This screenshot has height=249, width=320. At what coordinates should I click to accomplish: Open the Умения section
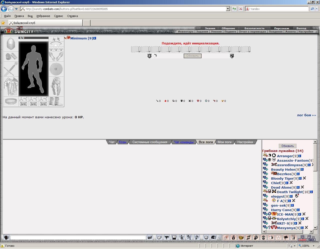[216, 32]
